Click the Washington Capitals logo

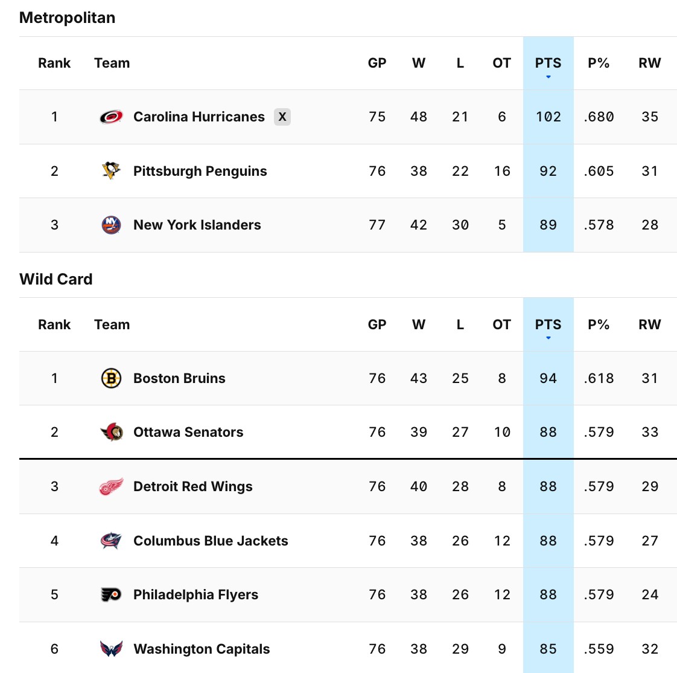[110, 648]
